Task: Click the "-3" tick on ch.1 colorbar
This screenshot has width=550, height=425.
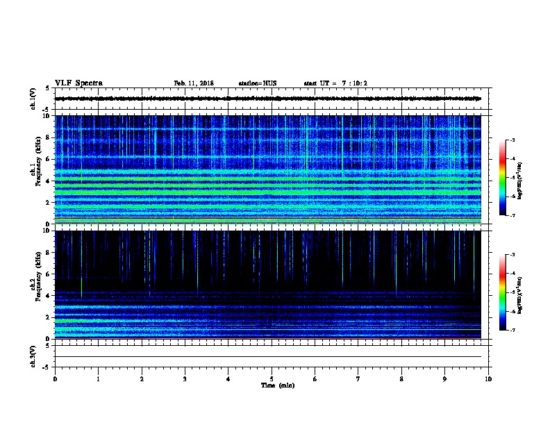Action: tap(512, 140)
